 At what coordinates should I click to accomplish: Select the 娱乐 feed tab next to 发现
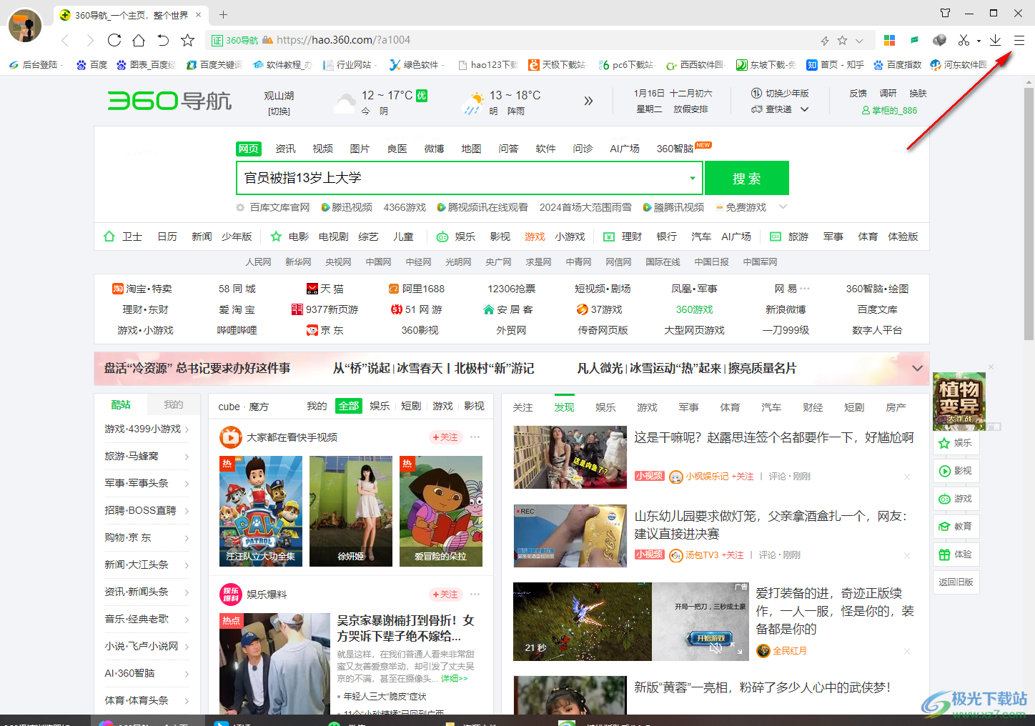tap(605, 407)
